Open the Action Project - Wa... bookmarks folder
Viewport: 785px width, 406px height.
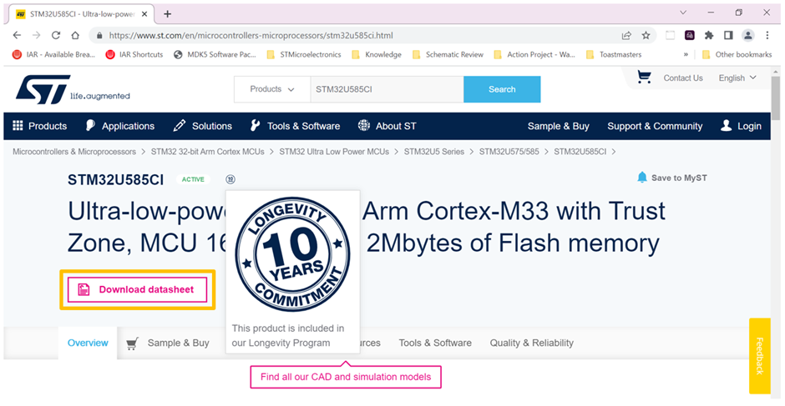click(x=534, y=54)
